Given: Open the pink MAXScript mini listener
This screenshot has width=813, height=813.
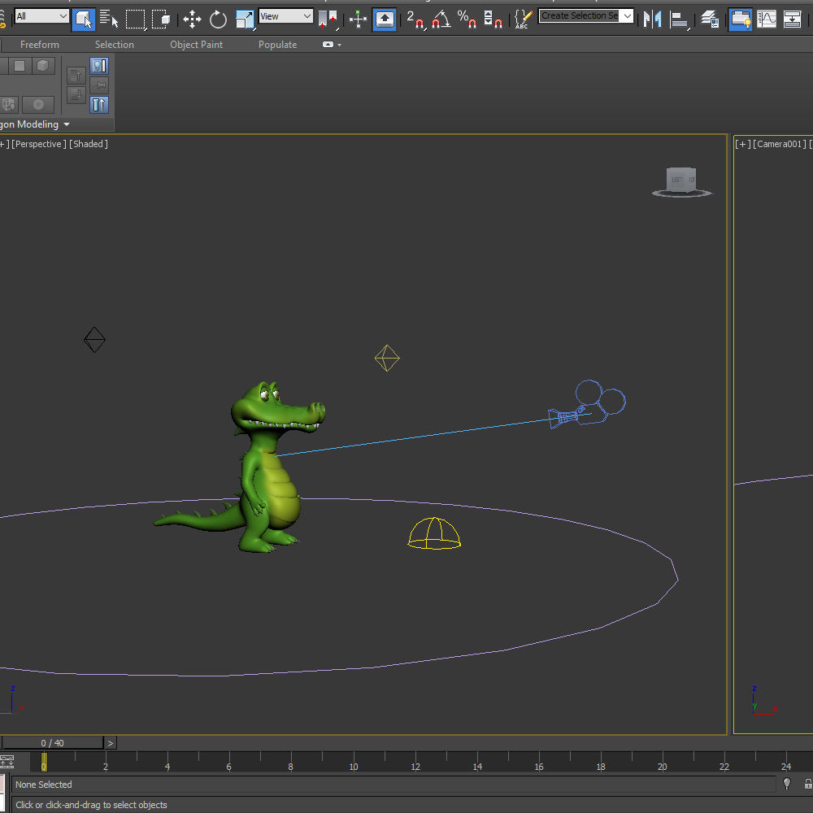Looking at the screenshot, I should click(x=2, y=784).
